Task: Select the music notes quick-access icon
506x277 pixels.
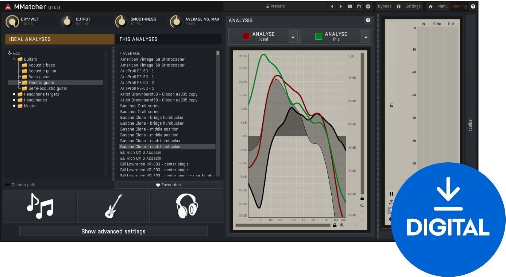Action: (x=40, y=206)
